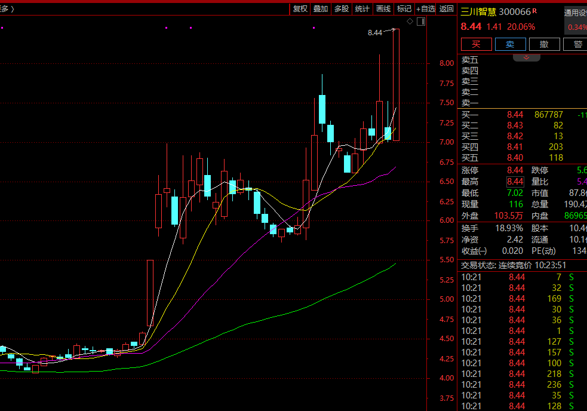The height and width of the screenshot is (411, 587).
Task: Click the red R margin badge
Action: [534, 11]
